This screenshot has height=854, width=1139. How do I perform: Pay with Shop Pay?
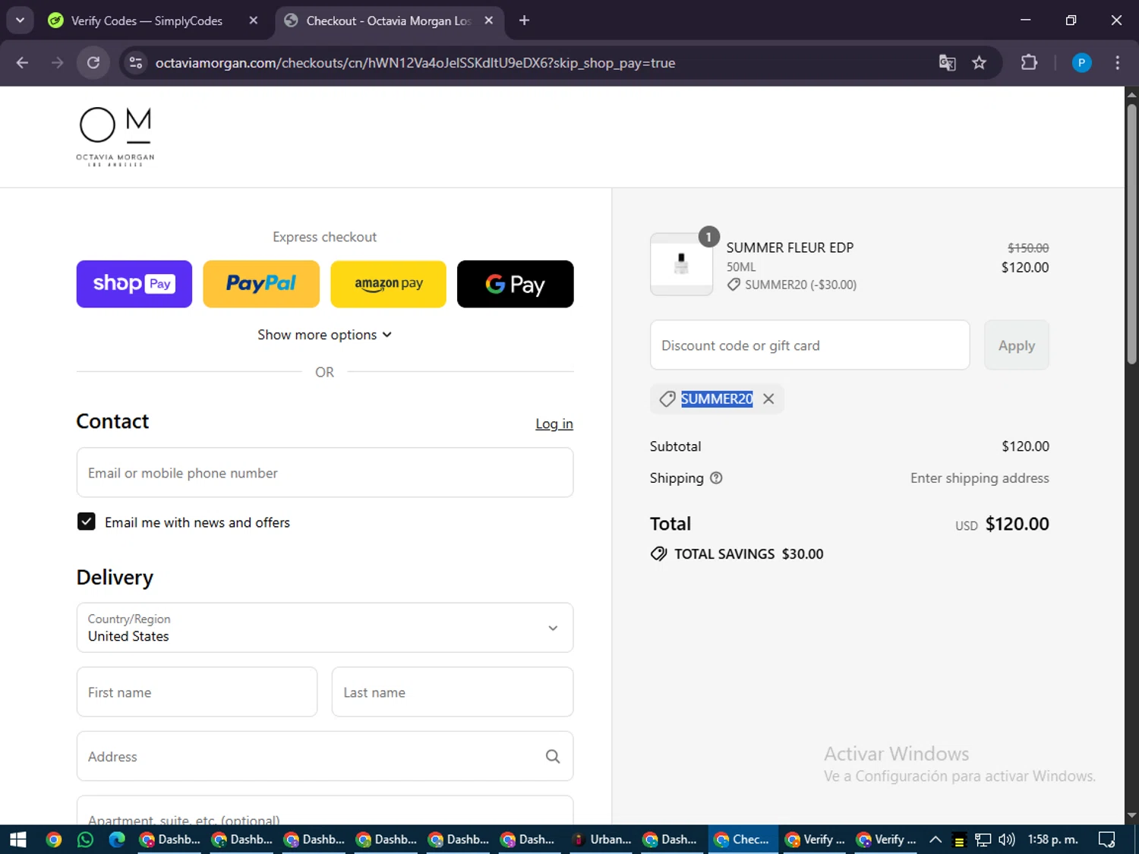click(x=134, y=284)
